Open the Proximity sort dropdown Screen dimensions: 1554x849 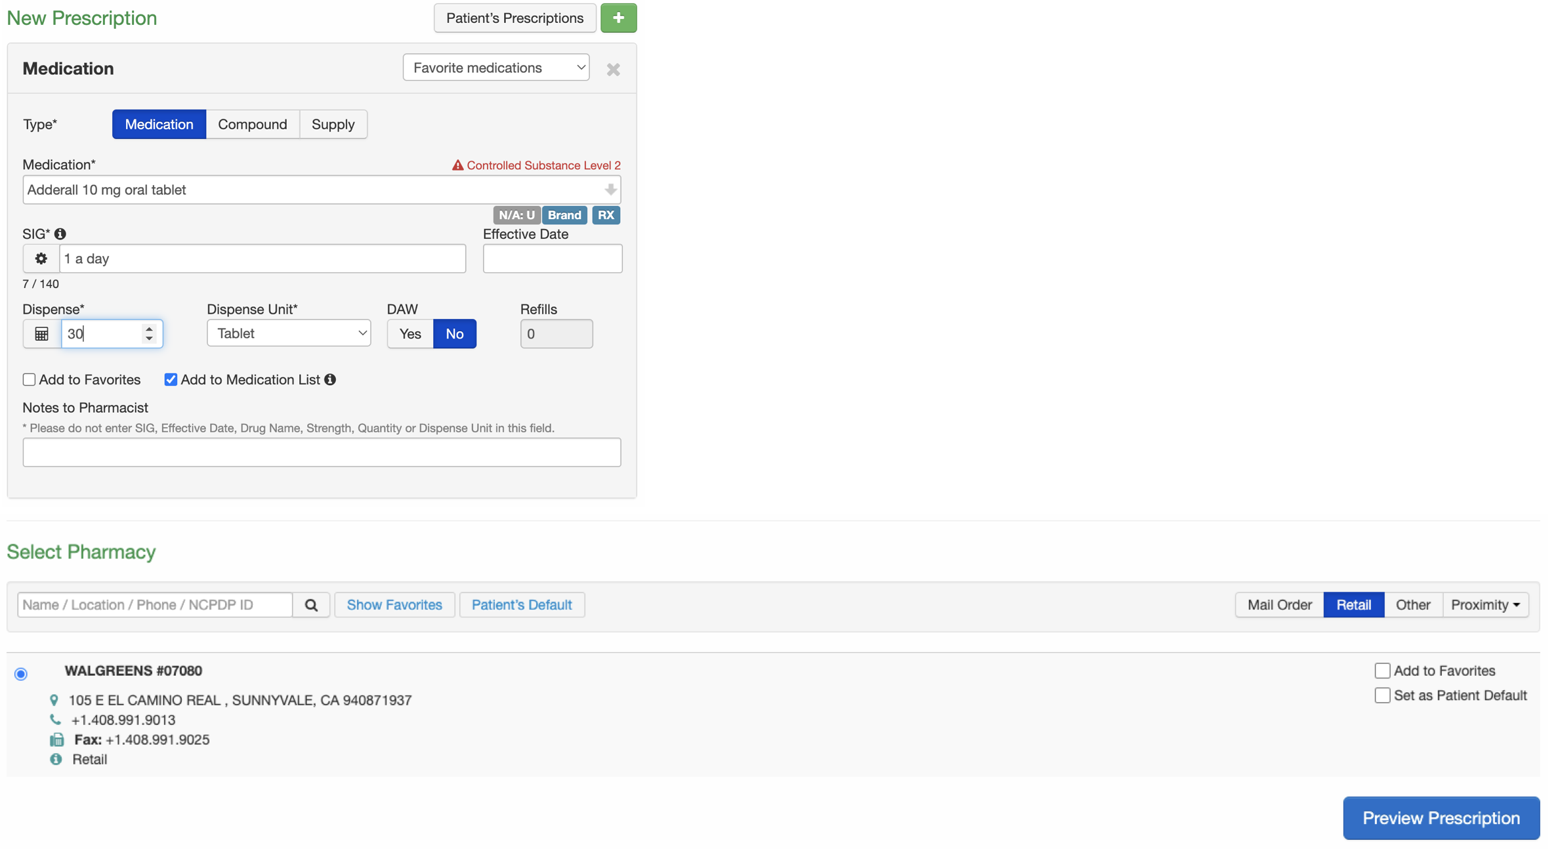coord(1485,605)
